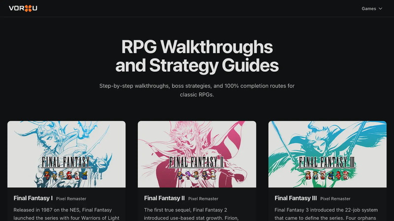Open the Games dropdown menu
This screenshot has height=221, width=394.
[x=372, y=8]
